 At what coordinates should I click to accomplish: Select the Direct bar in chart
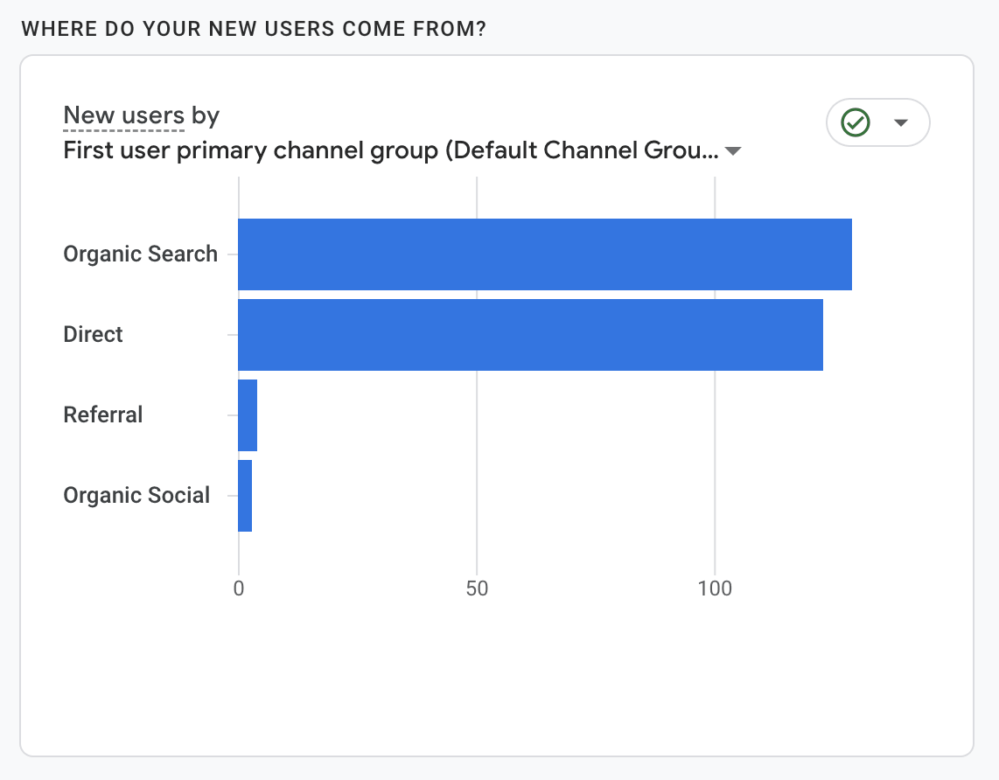[x=530, y=335]
